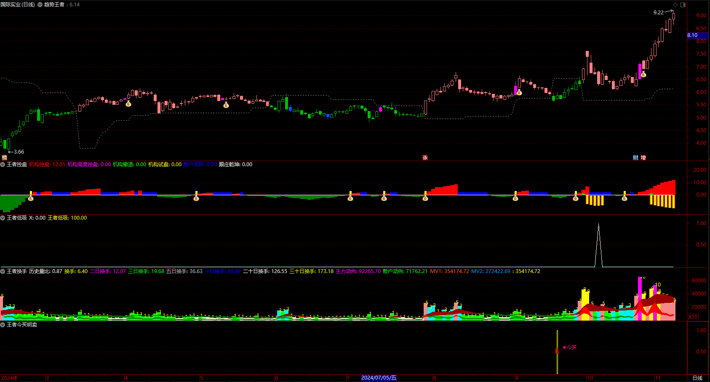Click the January money bag in the 王者控盘 panel

coord(30,198)
